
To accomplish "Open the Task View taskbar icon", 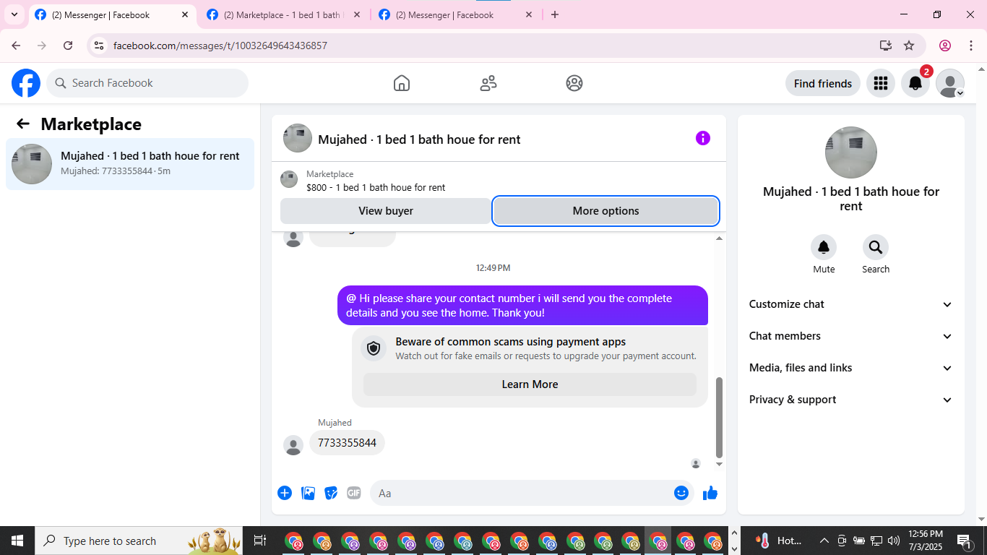I will click(x=260, y=541).
